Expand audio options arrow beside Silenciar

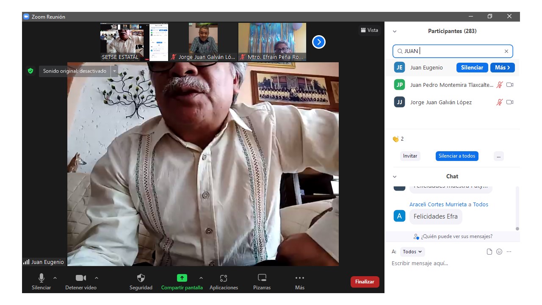point(55,278)
